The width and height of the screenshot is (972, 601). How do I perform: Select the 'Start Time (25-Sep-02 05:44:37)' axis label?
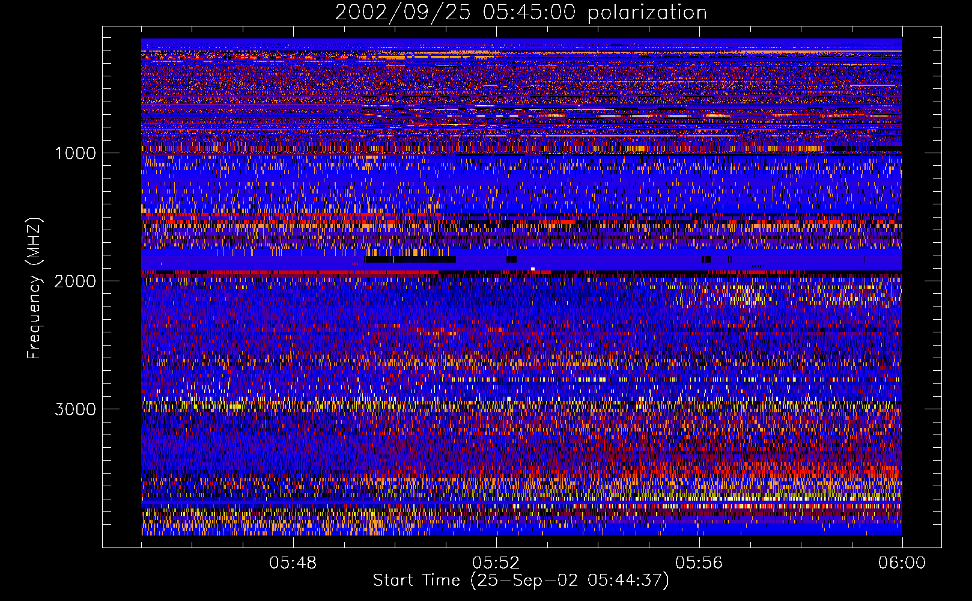(521, 581)
